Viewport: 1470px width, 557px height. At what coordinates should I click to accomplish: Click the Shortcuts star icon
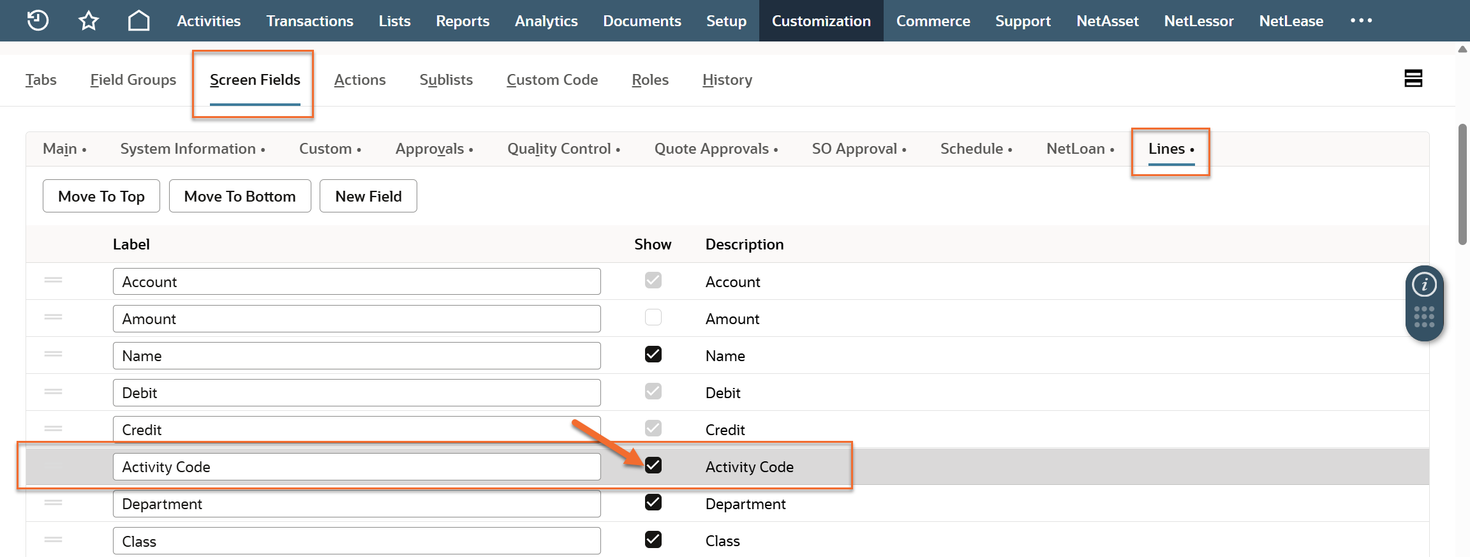click(x=88, y=20)
